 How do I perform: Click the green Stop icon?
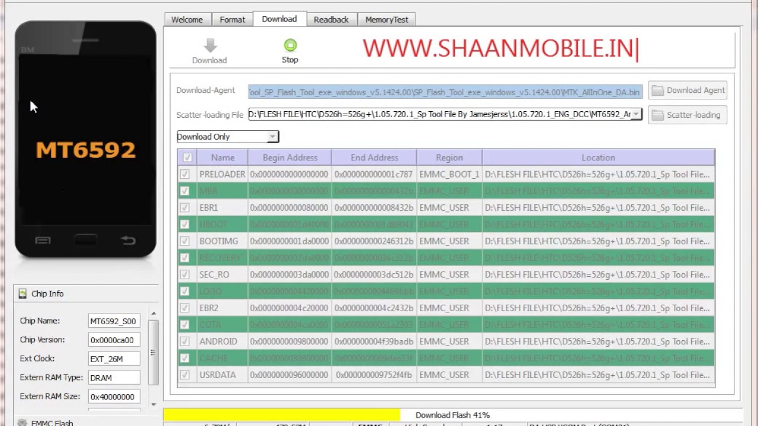click(290, 45)
